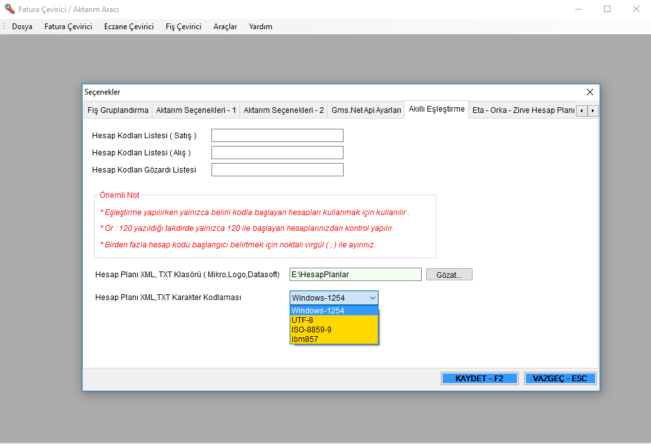Switch to Fiş Gruplandırma tab
Image resolution: width=651 pixels, height=444 pixels.
point(117,110)
